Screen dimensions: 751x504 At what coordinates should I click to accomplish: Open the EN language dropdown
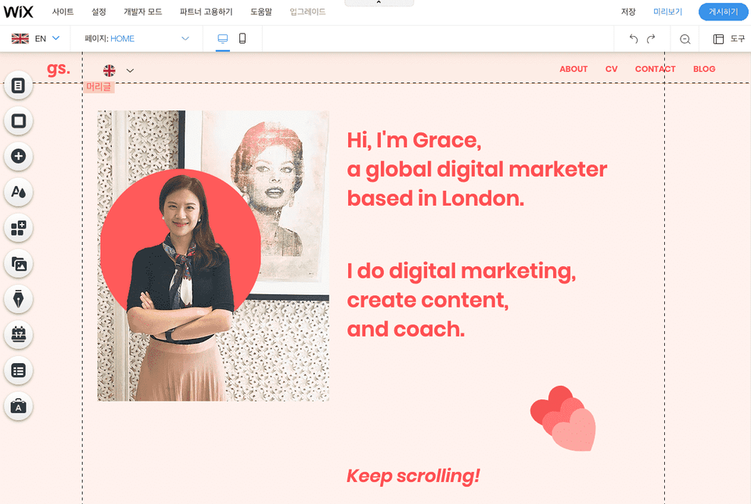click(35, 38)
